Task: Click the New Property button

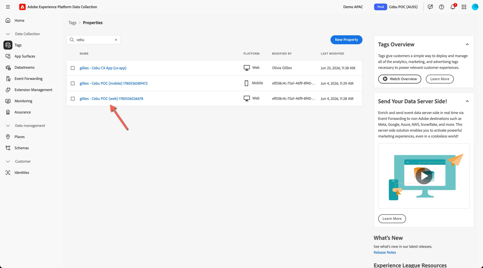Action: point(346,40)
